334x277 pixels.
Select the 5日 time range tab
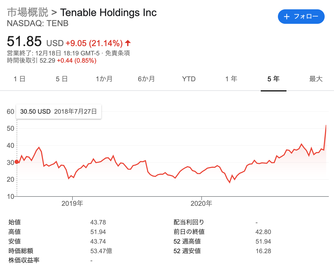coord(62,79)
